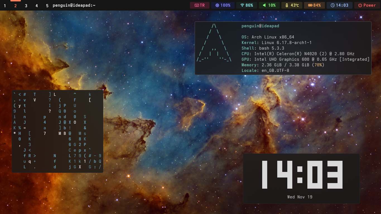Open the 10% volume module

click(x=269, y=5)
